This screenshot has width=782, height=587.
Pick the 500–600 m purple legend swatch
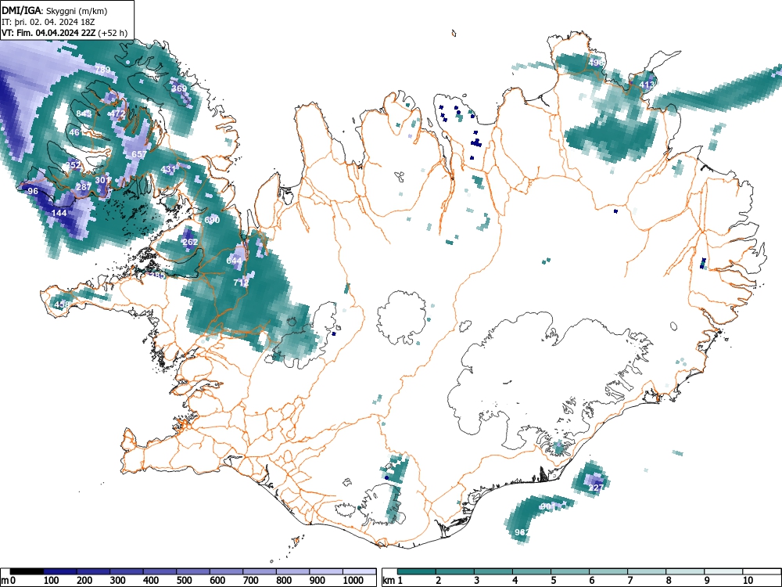(x=193, y=571)
